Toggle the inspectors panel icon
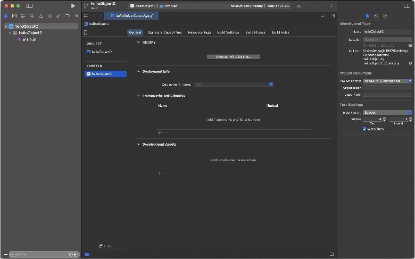Screen dimensions: 415x259 (x=407, y=6)
